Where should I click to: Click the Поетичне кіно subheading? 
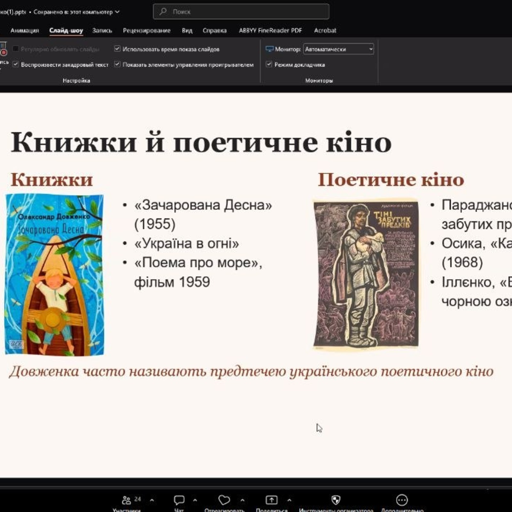pos(391,180)
